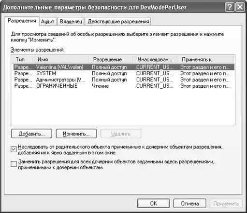
Task: Open the question mark help button
Action: 230,7
